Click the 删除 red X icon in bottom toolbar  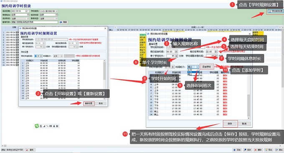258,150
